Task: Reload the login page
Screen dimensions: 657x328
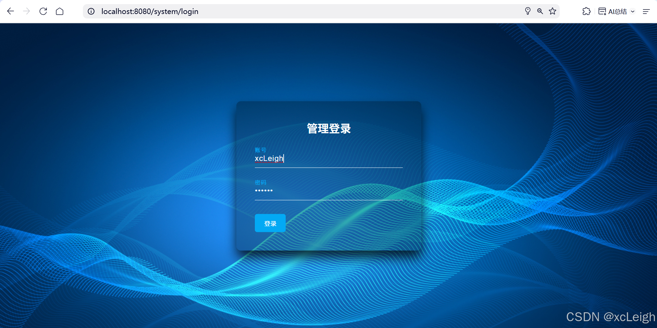Action: [x=43, y=11]
